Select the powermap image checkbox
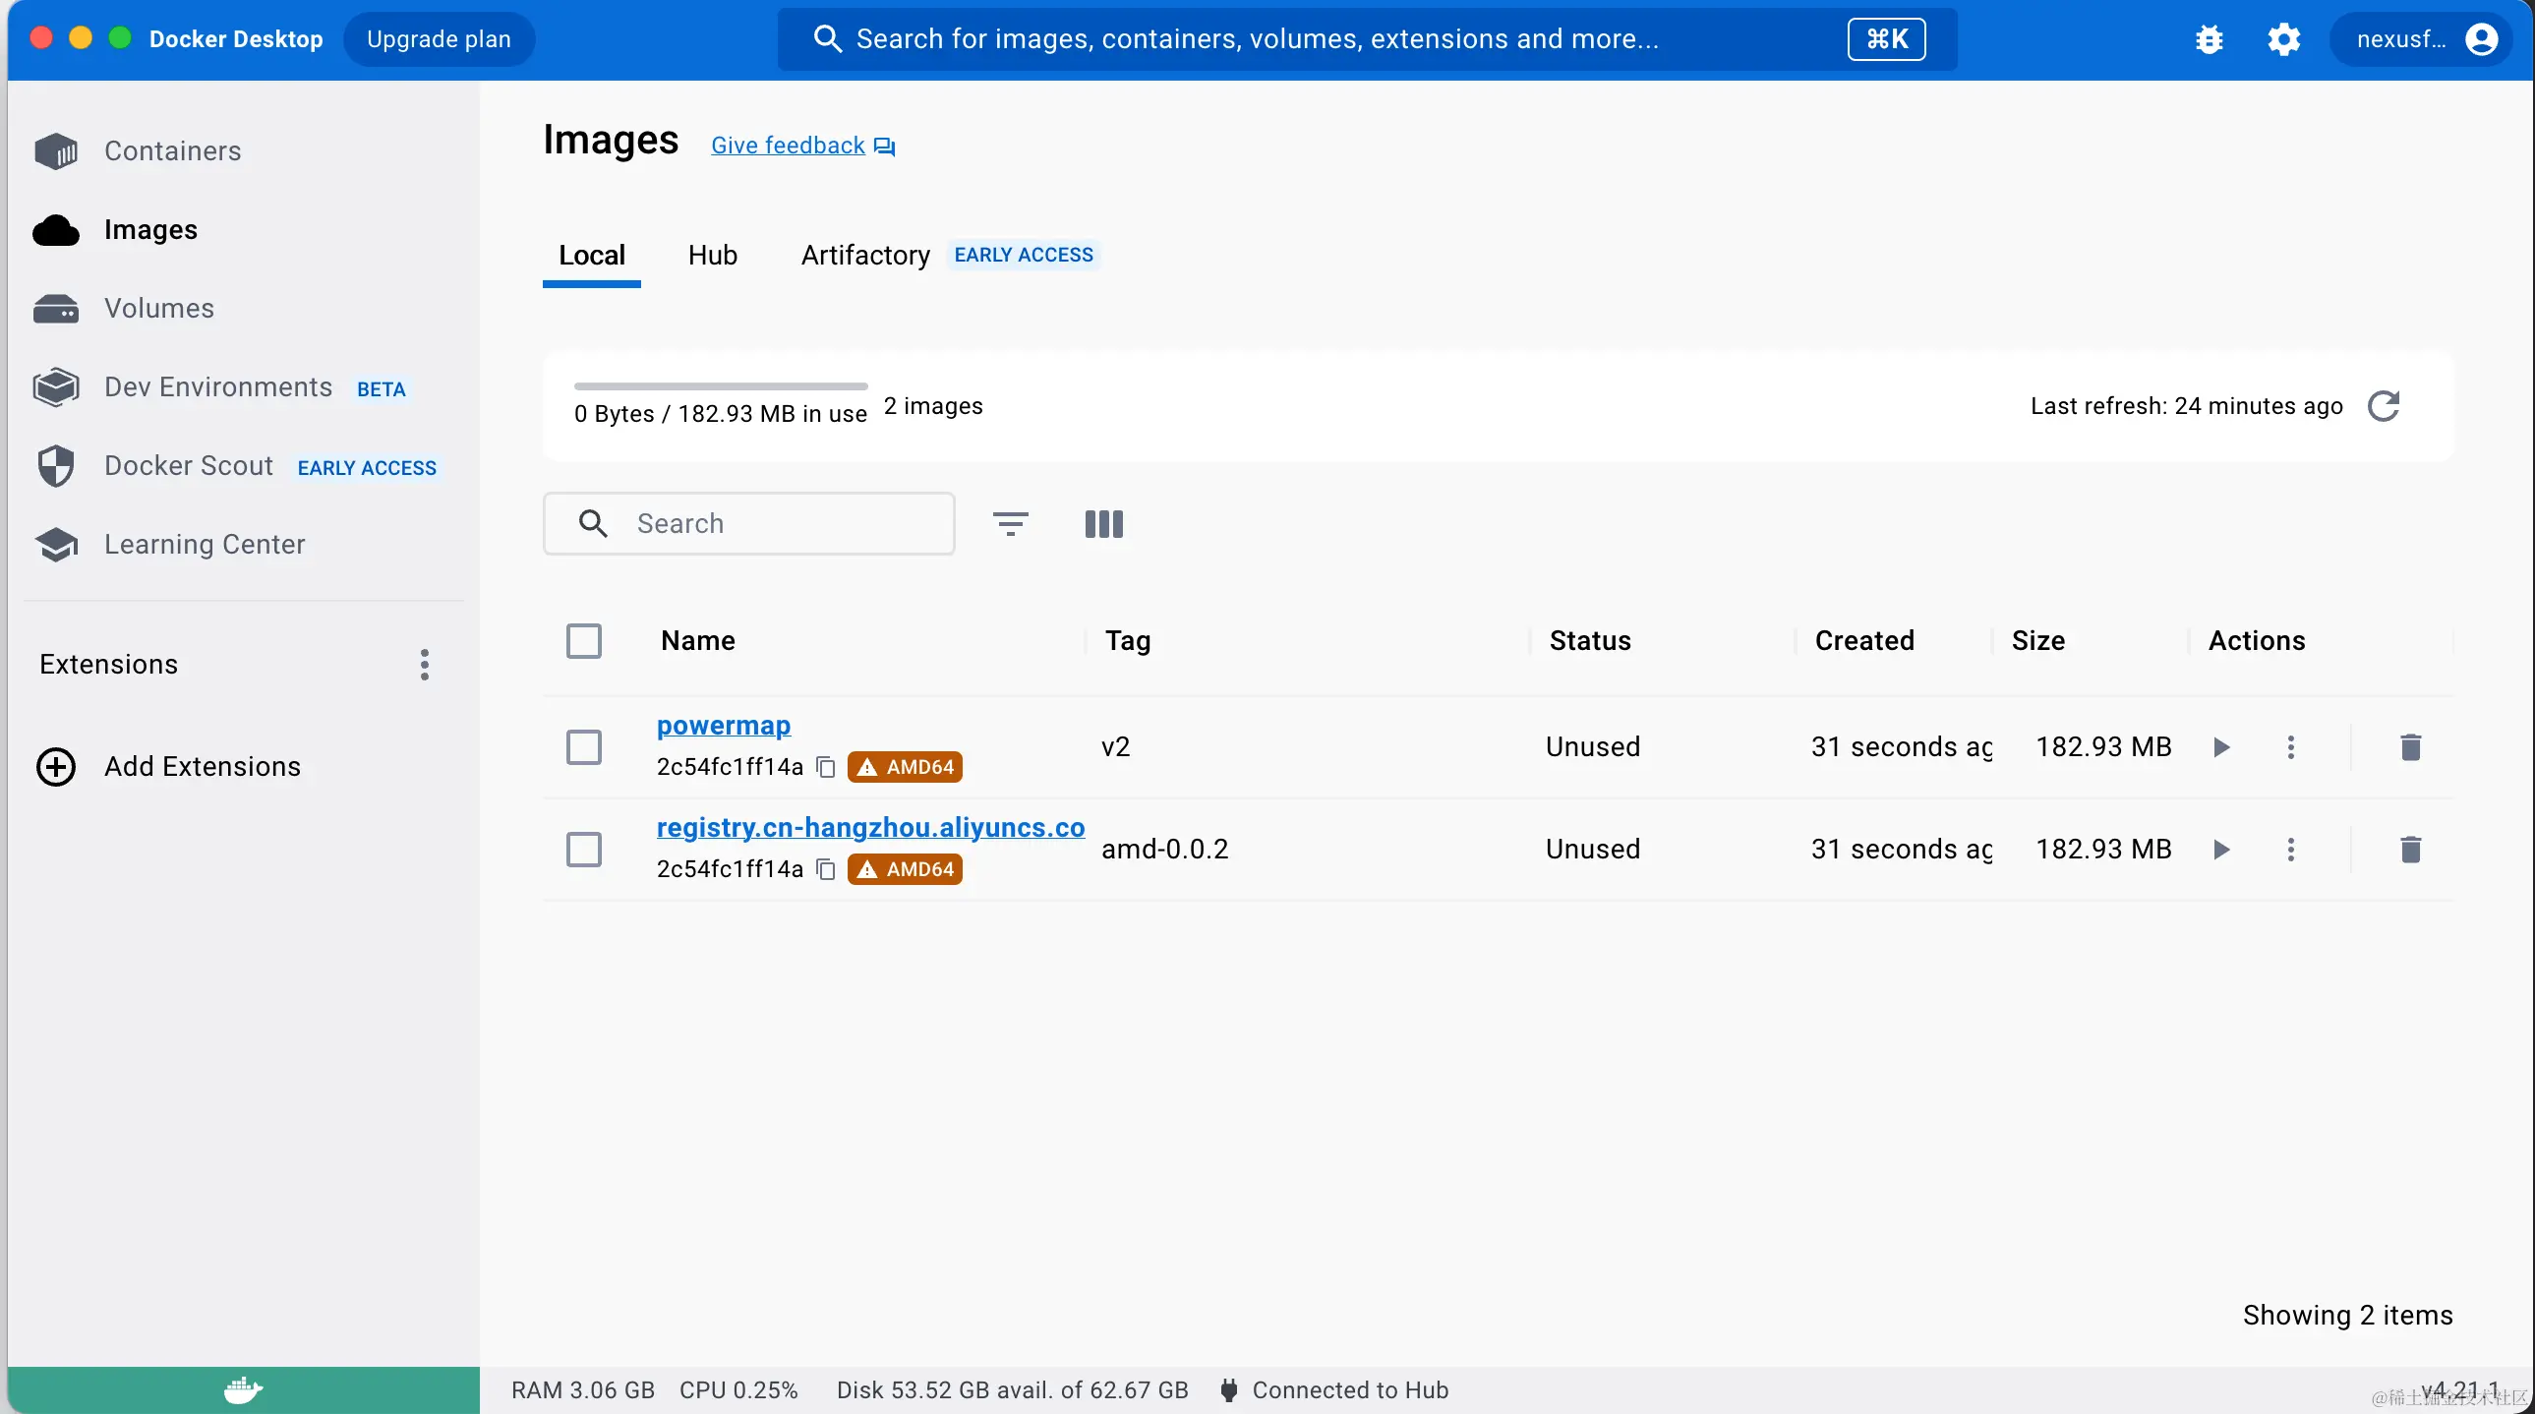Viewport: 2535px width, 1414px height. click(x=583, y=747)
